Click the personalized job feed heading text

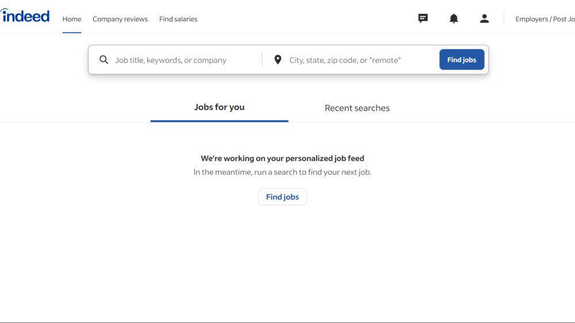tap(282, 158)
